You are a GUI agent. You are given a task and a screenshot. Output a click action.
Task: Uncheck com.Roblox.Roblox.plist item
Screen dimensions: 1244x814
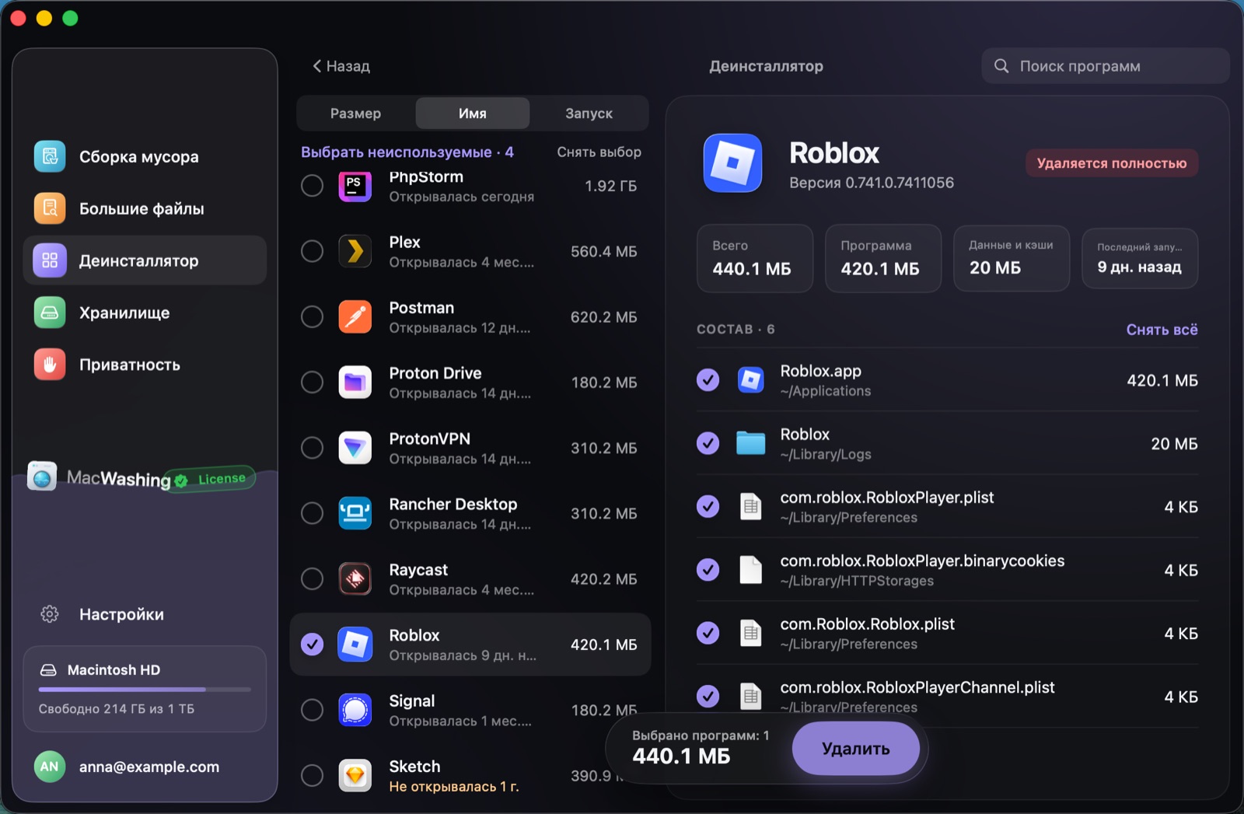pyautogui.click(x=708, y=634)
